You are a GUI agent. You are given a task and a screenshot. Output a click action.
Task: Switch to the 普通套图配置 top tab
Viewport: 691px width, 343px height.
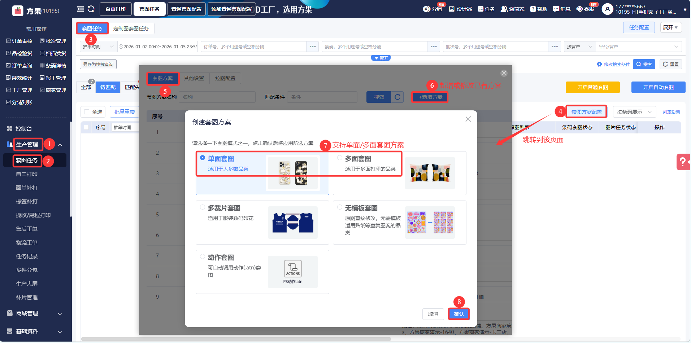(187, 9)
